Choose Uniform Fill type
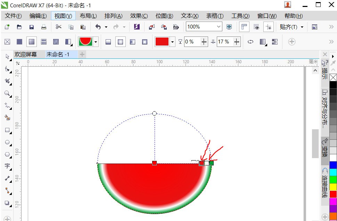Image resolution: width=337 pixels, height=221 pixels. point(19,42)
